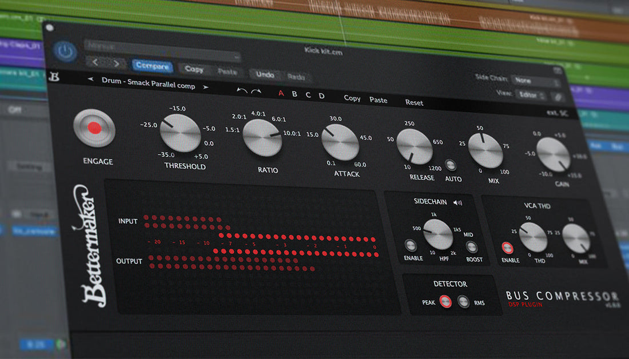Click the THRESHOLD knob
Screen dimensions: 629x359
[x=180, y=133]
